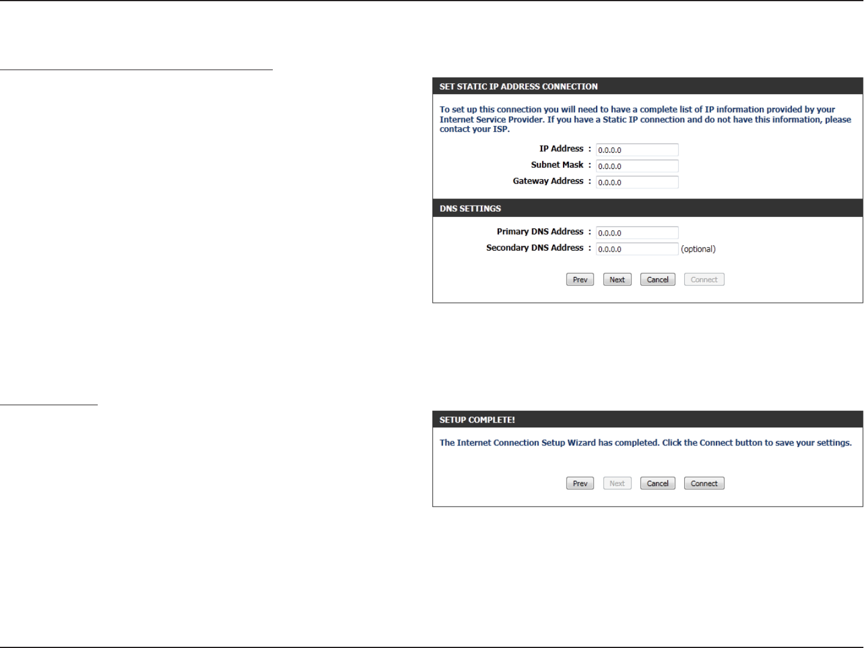Click the Secondary DNS Address input field
This screenshot has height=648, width=864.
(637, 249)
